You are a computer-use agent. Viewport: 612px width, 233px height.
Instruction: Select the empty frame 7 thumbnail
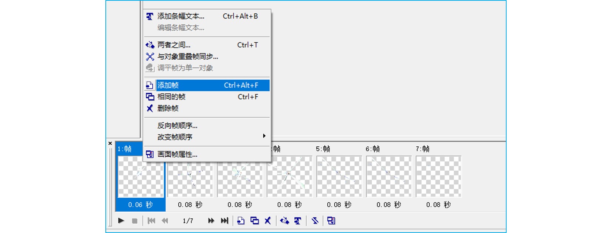tap(439, 177)
